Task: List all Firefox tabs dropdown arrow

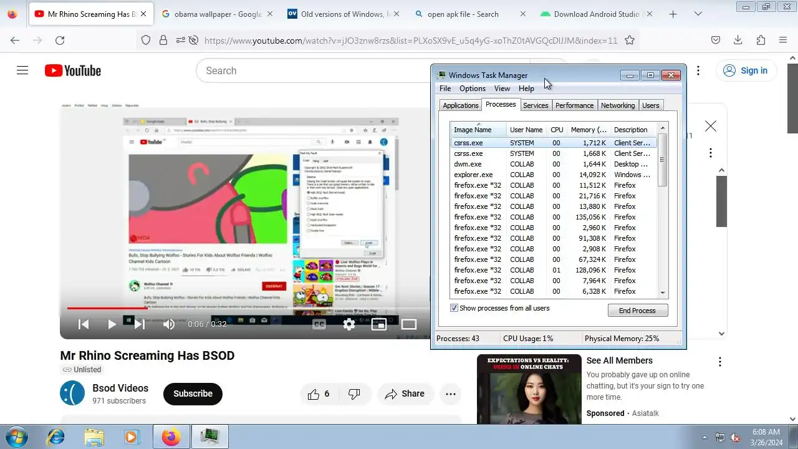Action: (698, 14)
